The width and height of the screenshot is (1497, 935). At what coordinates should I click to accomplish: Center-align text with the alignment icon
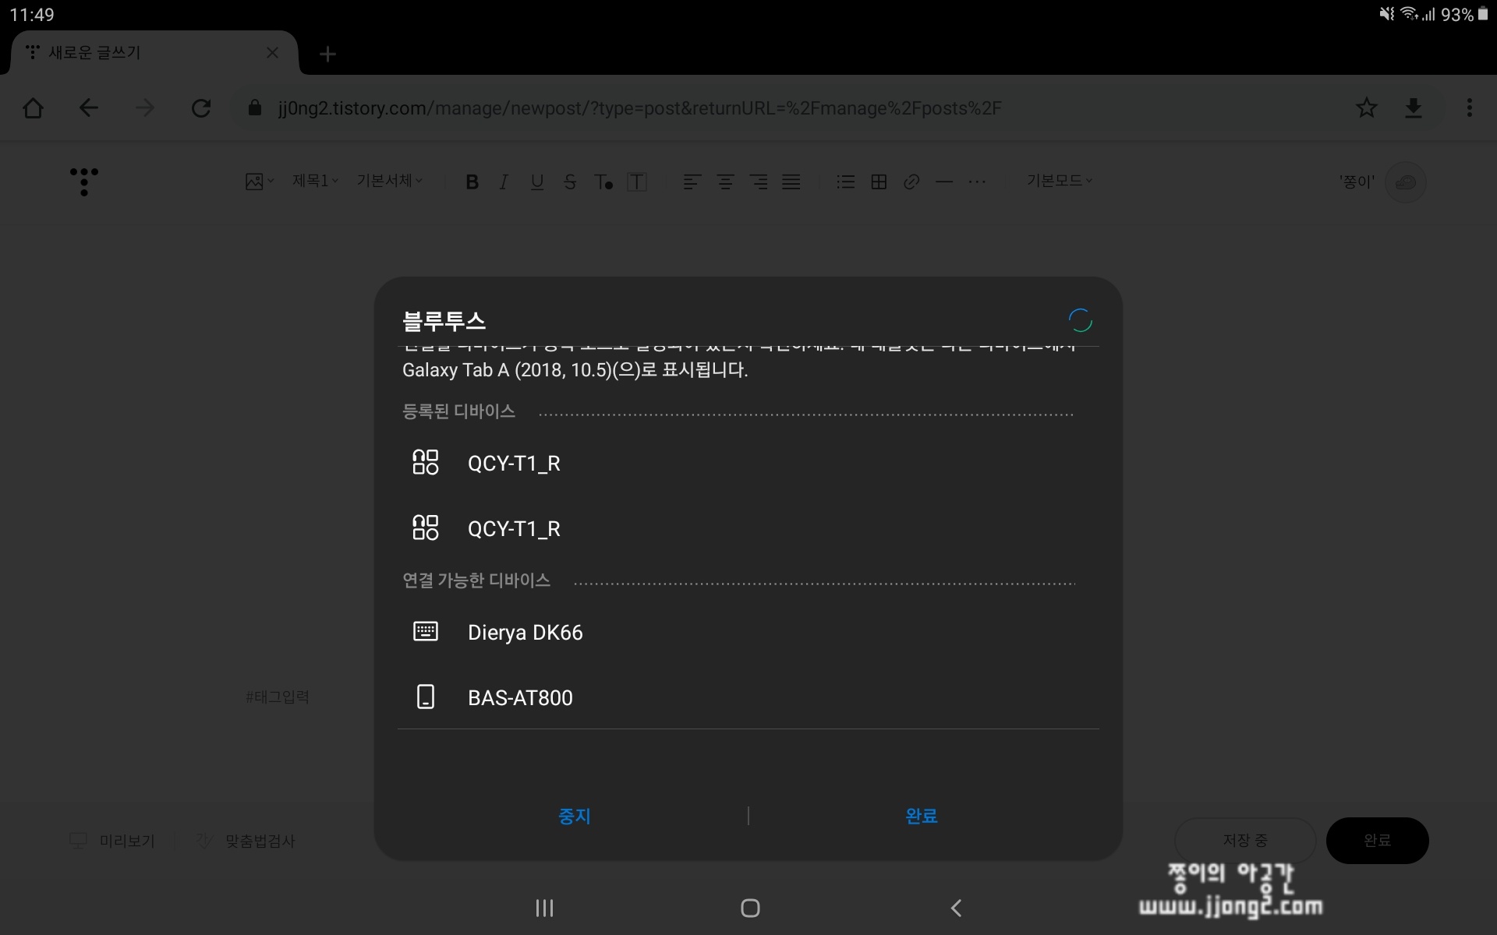725,182
